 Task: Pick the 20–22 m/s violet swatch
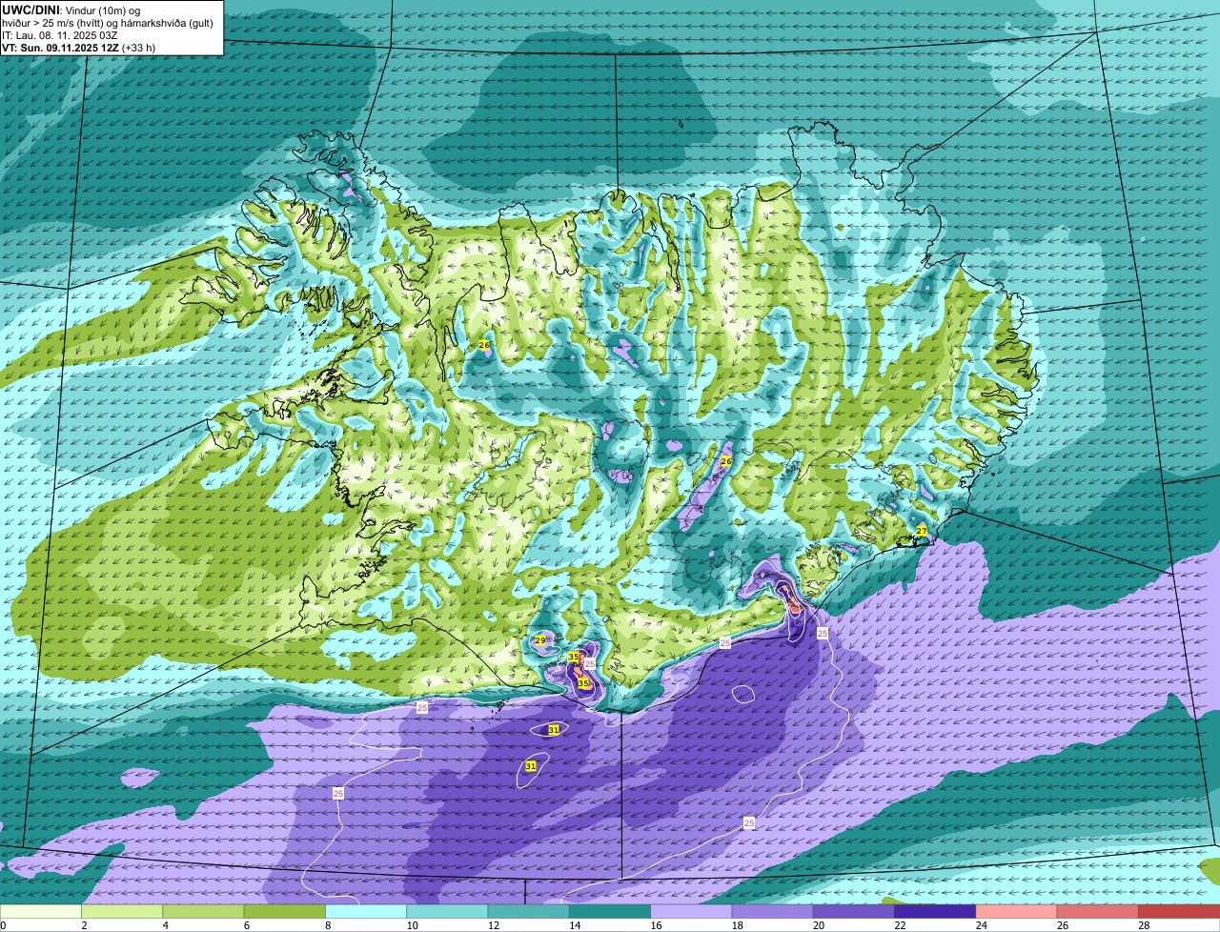[854, 912]
